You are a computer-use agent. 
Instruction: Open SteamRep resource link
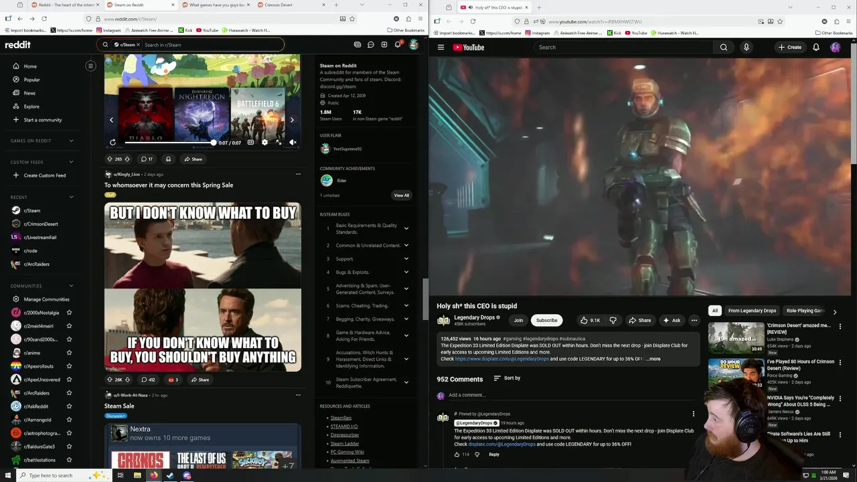(341, 418)
